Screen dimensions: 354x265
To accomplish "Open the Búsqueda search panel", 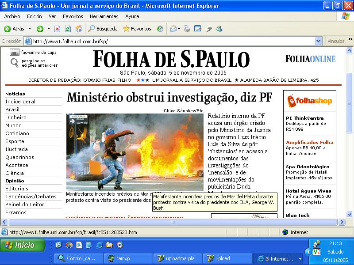I will 103,29.
